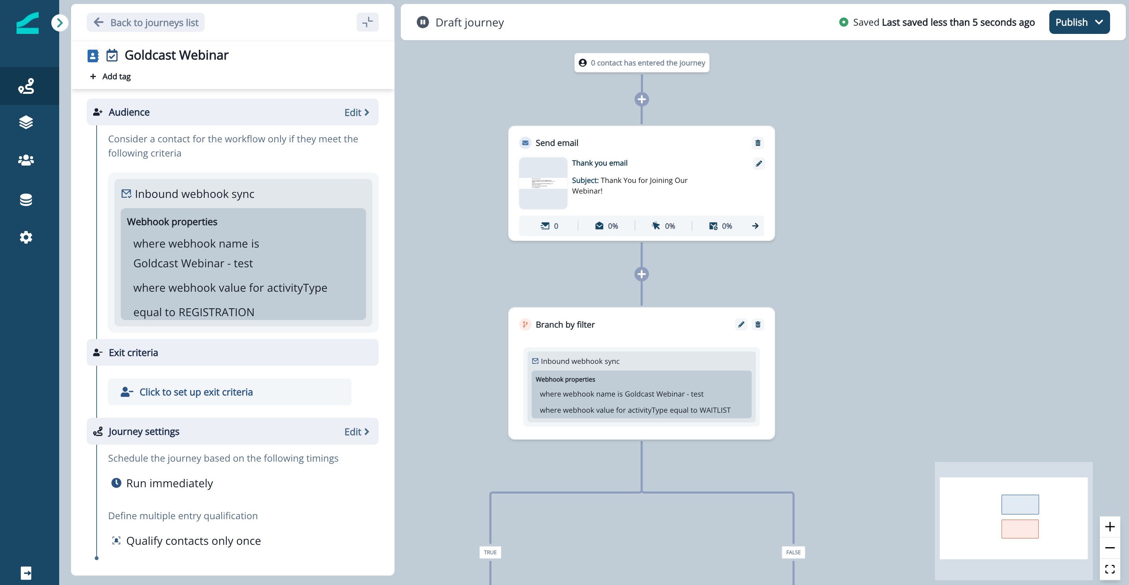Click the app logo at top left
Viewport: 1129px width, 585px height.
(x=28, y=23)
